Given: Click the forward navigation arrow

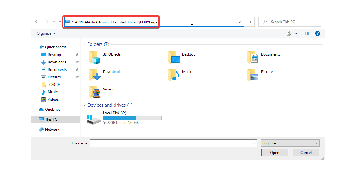Looking at the screenshot, I should click(46, 22).
